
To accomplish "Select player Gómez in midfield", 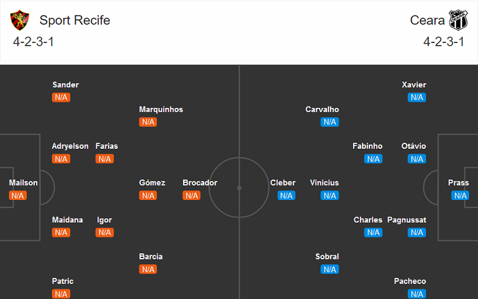I will (x=152, y=183).
